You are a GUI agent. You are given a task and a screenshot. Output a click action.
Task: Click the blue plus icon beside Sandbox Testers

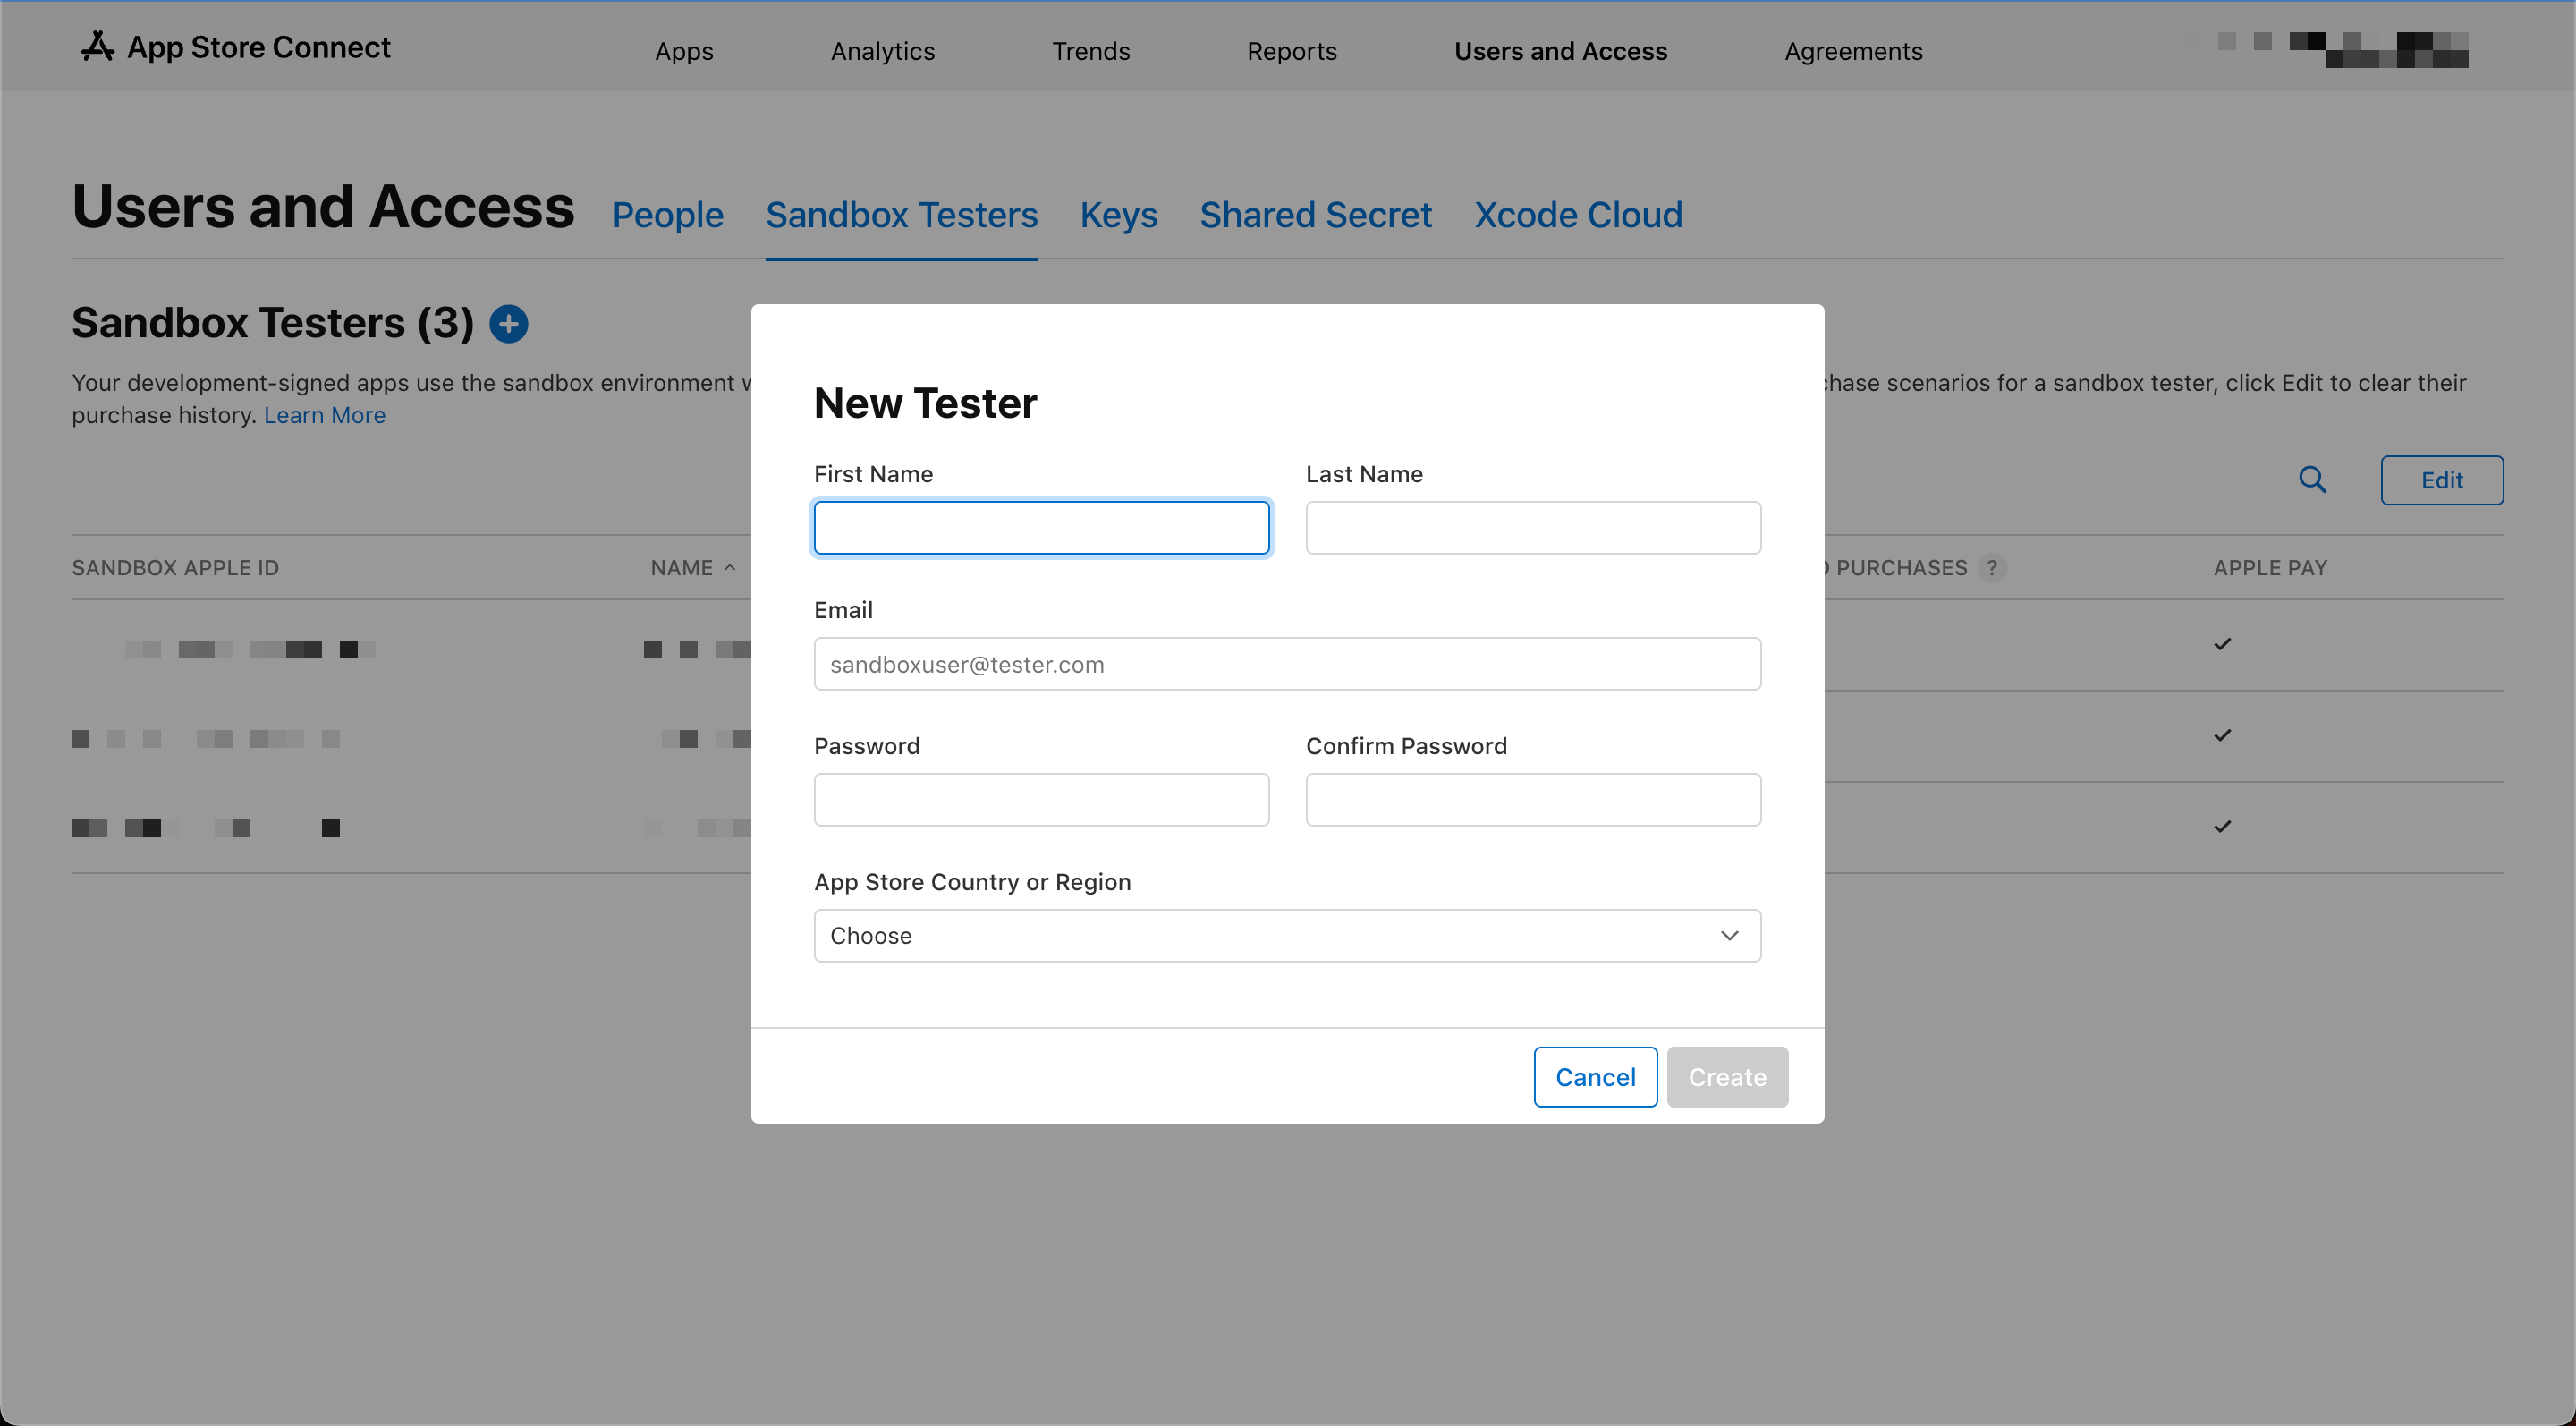(x=508, y=323)
